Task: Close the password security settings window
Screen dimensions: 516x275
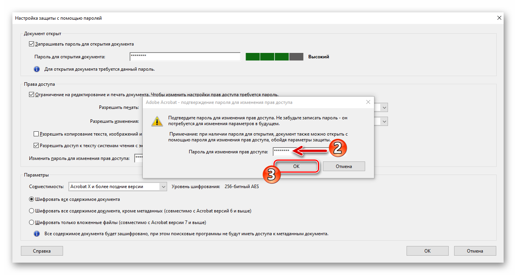Action: pyautogui.click(x=499, y=18)
